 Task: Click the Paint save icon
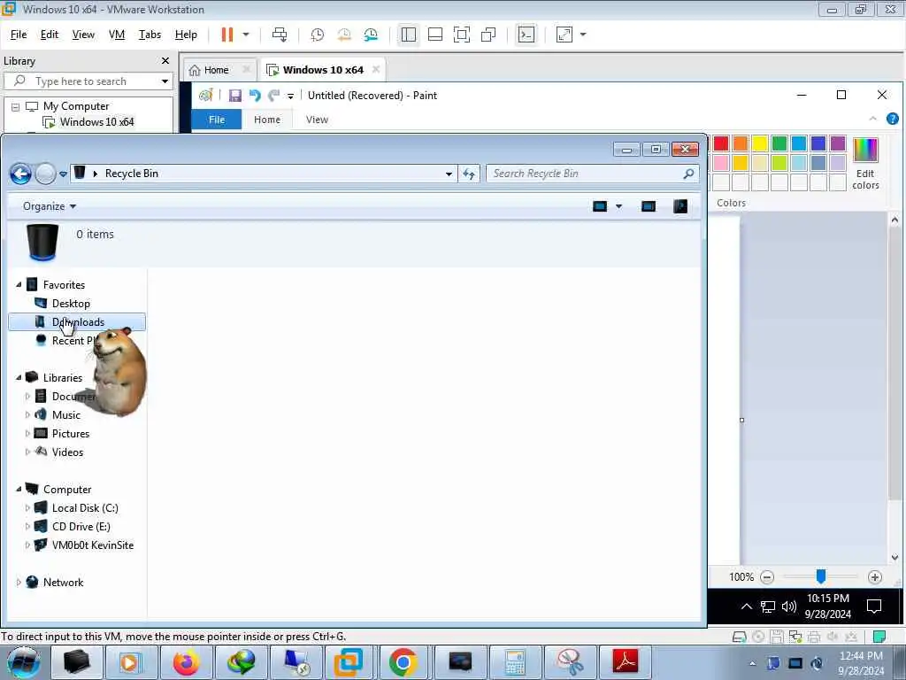tap(235, 96)
